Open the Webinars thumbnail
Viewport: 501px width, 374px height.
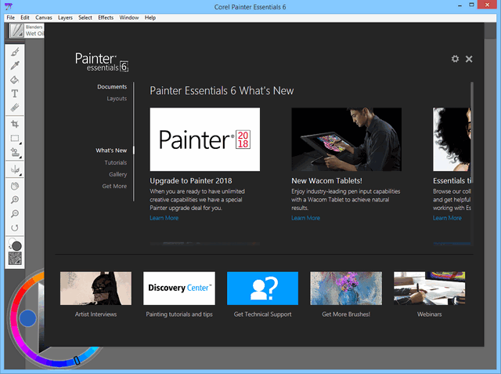point(430,289)
